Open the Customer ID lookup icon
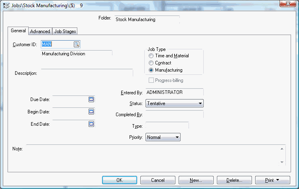299x189 pixels. tap(77, 44)
